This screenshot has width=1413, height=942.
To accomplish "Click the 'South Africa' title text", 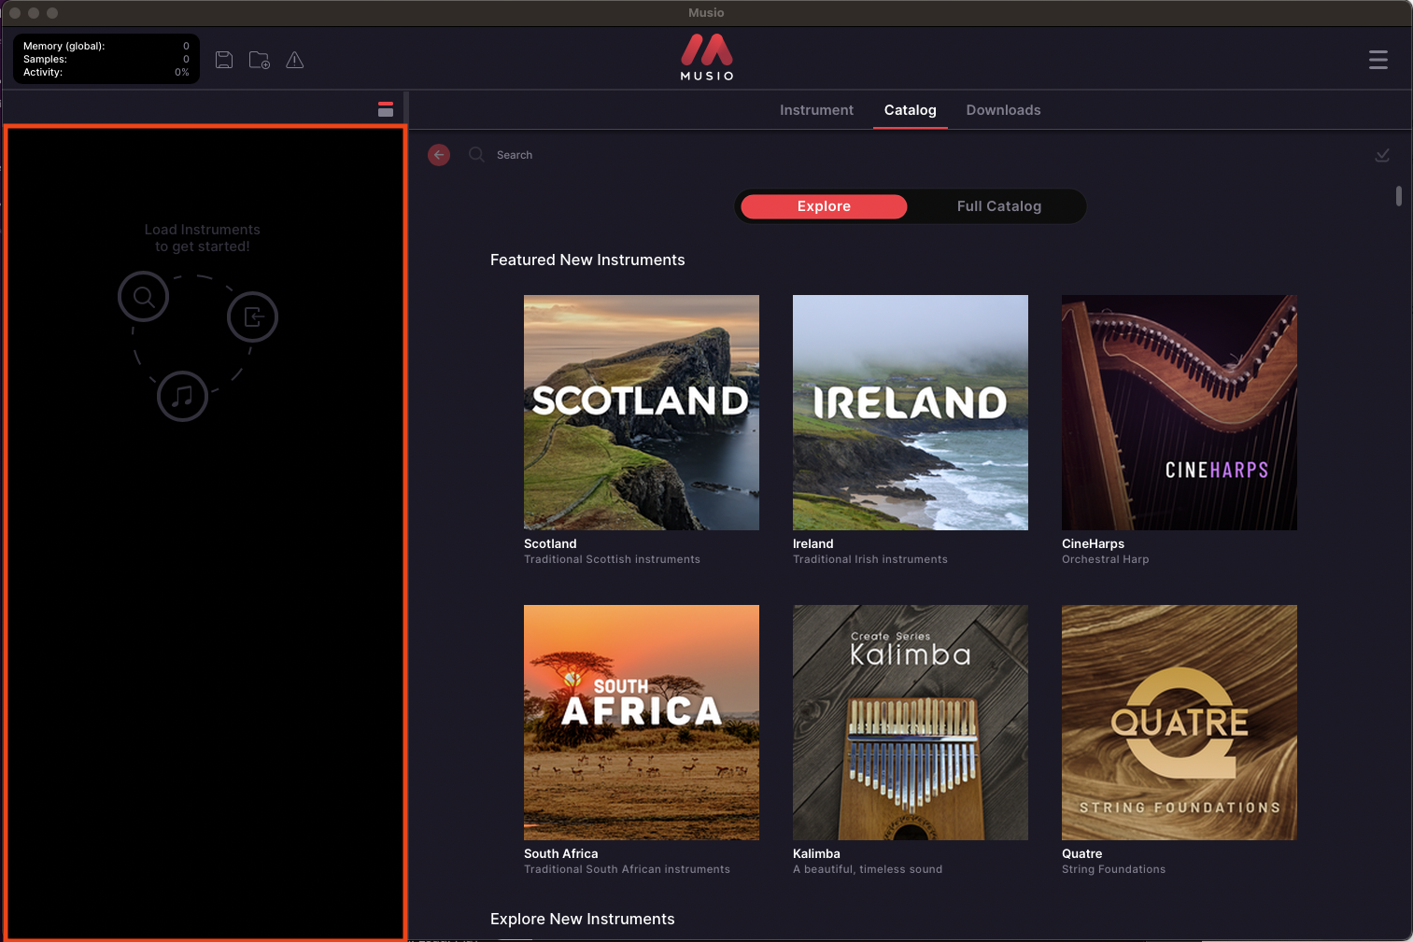I will click(x=561, y=853).
